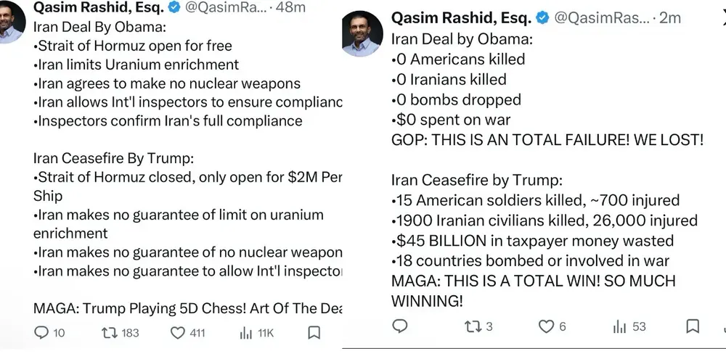The width and height of the screenshot is (726, 359).
Task: Open view count showing 53 views
Action: click(x=619, y=326)
